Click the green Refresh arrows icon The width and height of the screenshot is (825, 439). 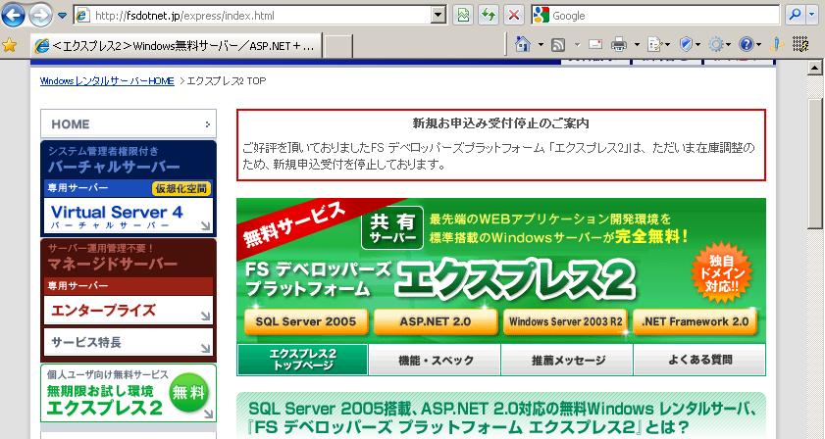[x=489, y=16]
